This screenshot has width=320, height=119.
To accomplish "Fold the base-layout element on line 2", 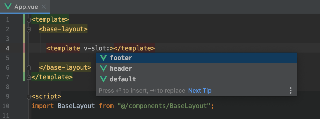I will [x=29, y=29].
